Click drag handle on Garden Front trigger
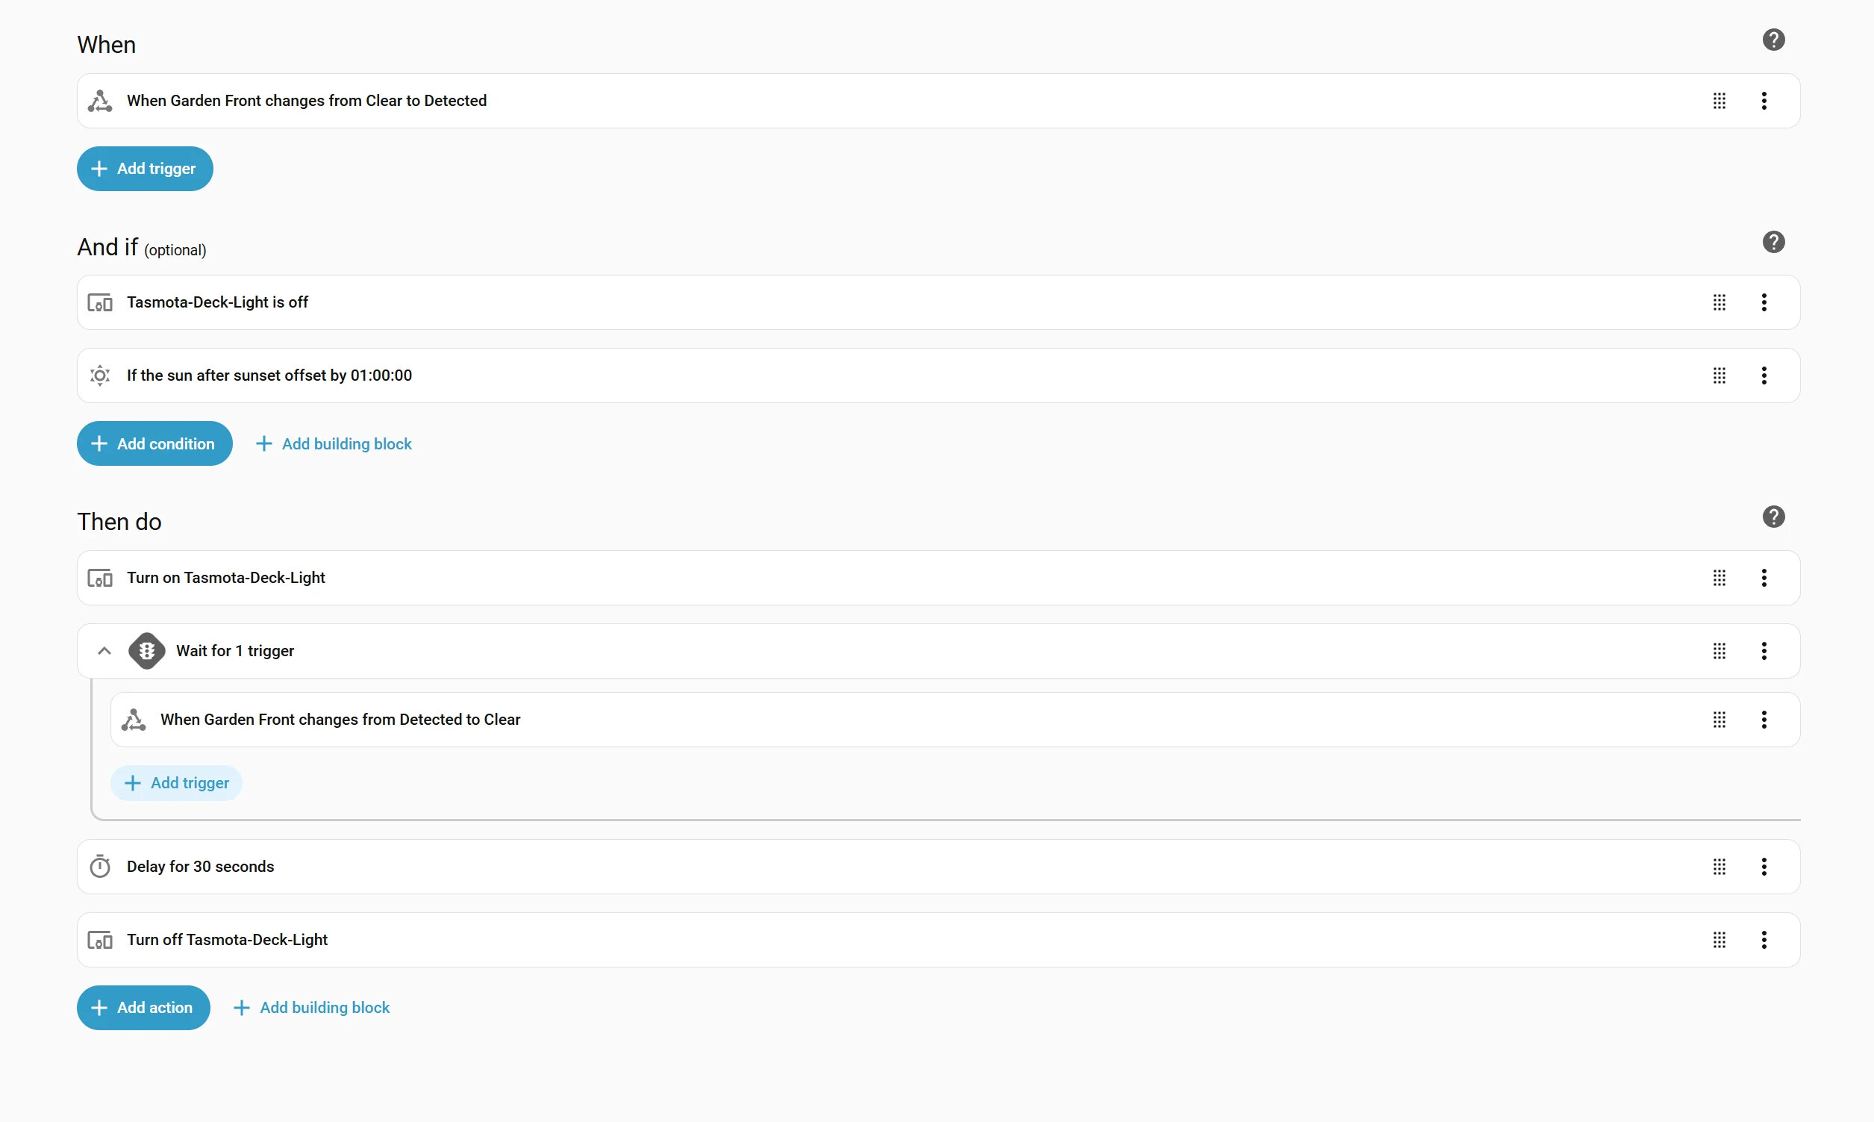1874x1122 pixels. pyautogui.click(x=1718, y=101)
